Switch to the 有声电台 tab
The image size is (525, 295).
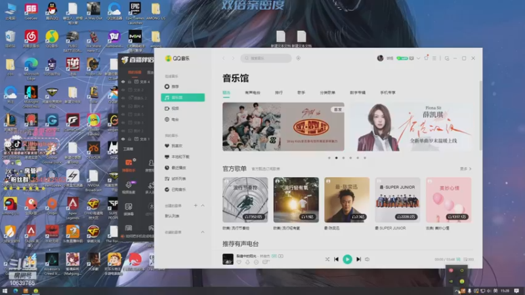pyautogui.click(x=253, y=92)
